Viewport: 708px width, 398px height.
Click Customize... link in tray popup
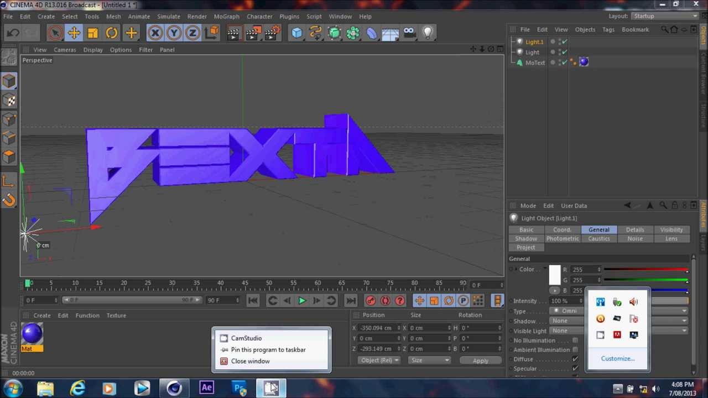[618, 359]
